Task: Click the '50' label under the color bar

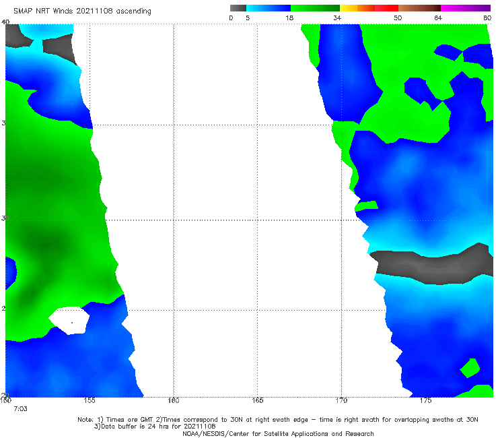Action: tap(398, 18)
